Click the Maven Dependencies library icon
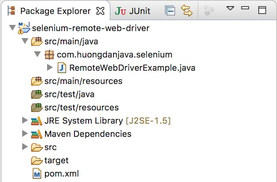Screen dimensions: 277x182 tap(37, 134)
